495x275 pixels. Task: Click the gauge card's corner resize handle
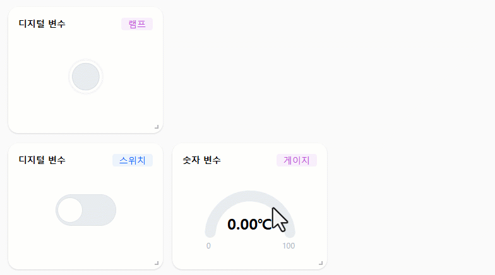coord(321,263)
